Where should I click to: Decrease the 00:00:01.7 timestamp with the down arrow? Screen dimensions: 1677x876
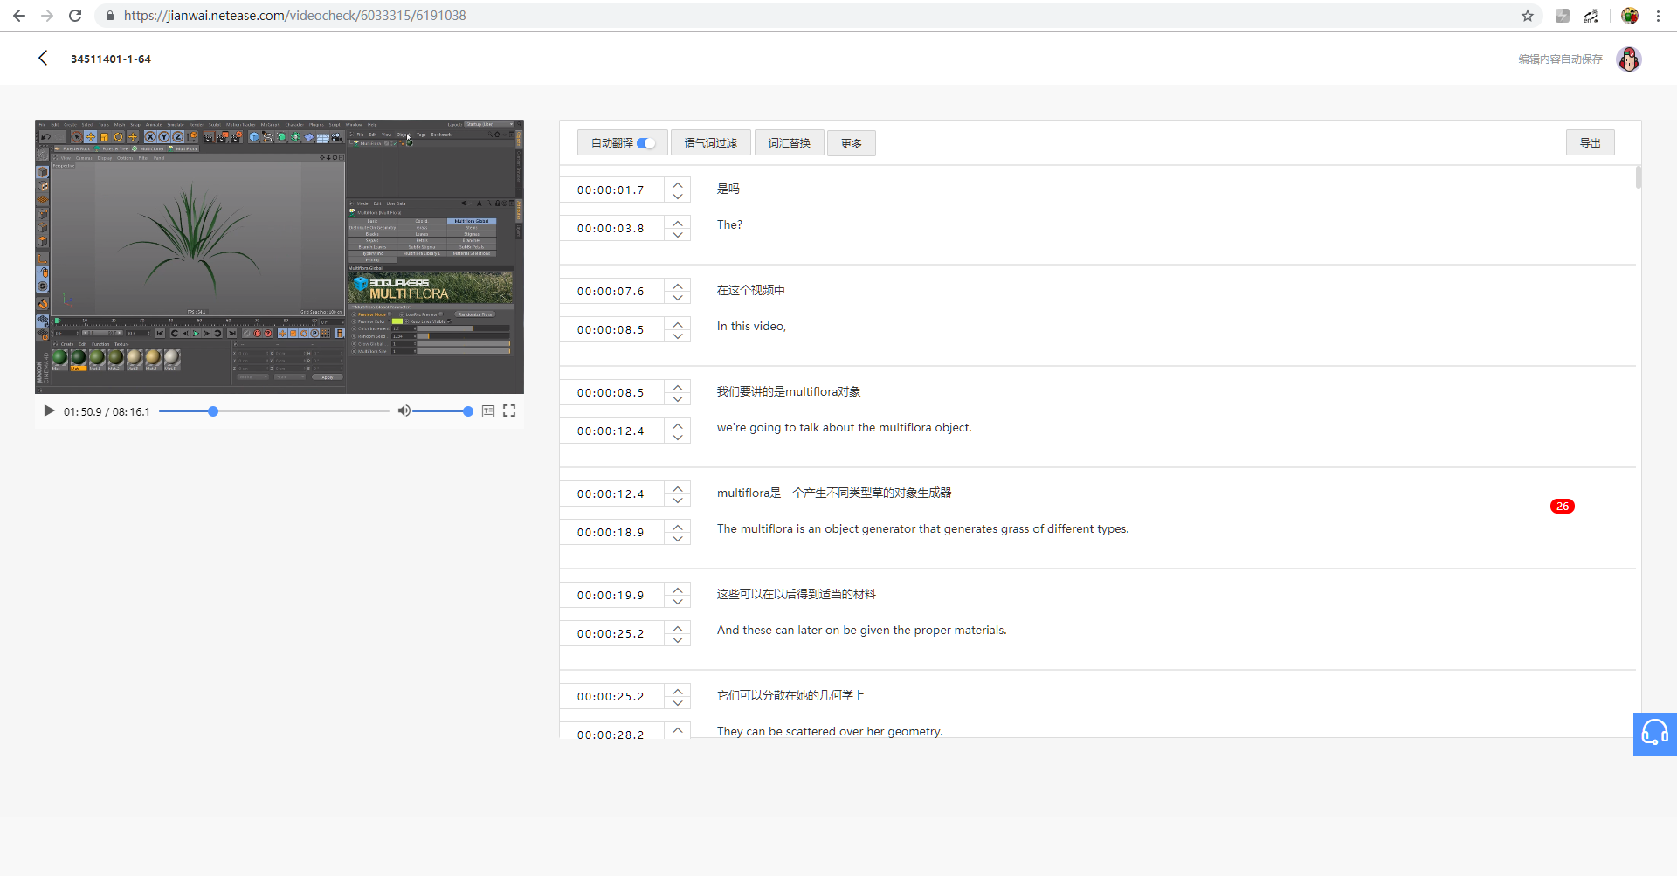pyautogui.click(x=678, y=197)
